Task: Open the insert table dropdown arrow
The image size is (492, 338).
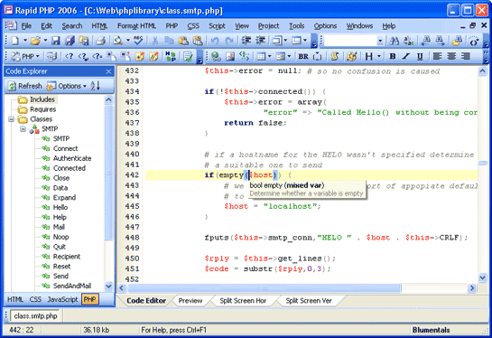Action: click(x=270, y=57)
